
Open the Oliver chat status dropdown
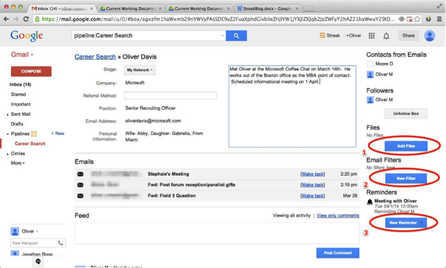point(37,231)
